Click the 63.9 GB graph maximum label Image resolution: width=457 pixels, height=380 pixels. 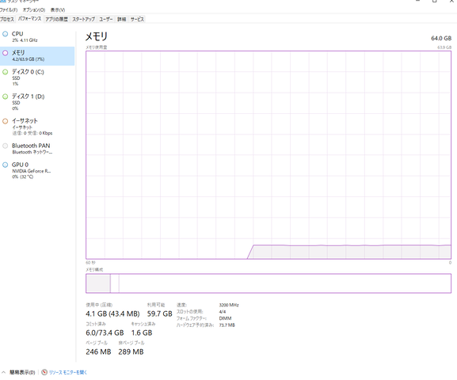pos(444,47)
